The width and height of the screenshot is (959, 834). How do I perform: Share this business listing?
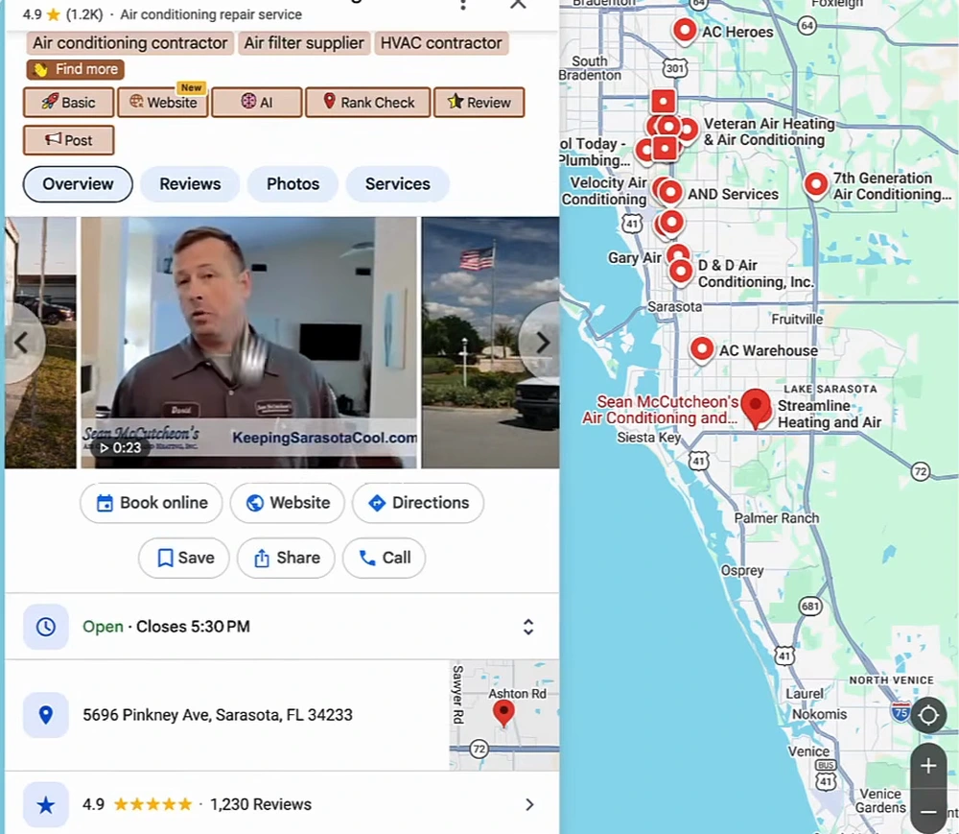(x=286, y=558)
